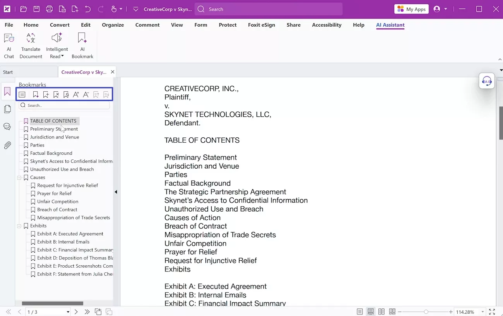The width and height of the screenshot is (503, 316).
Task: Click the Print document icon
Action: tap(50, 9)
